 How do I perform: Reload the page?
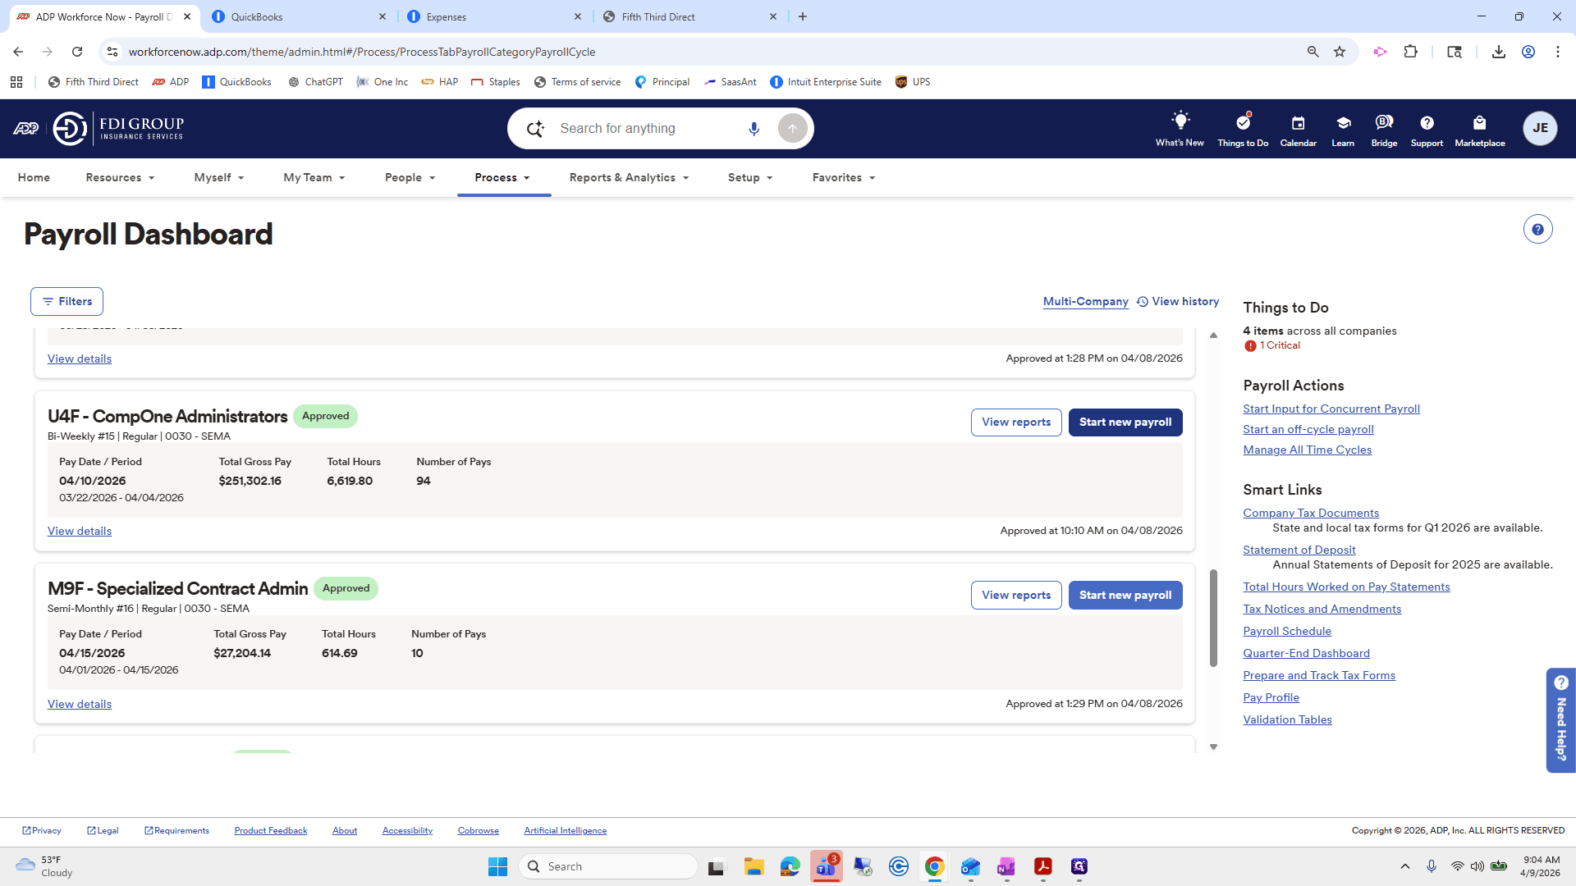point(77,52)
